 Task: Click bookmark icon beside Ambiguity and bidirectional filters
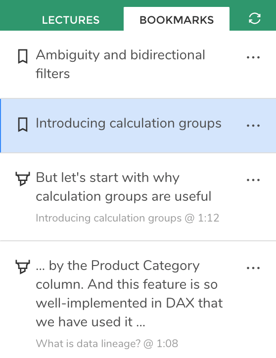point(23,56)
